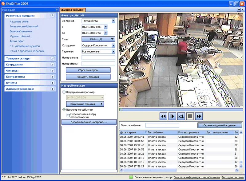Click Выход из системы link

[233, 177]
